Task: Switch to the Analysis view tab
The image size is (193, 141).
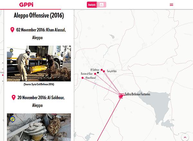Action: click(92, 5)
